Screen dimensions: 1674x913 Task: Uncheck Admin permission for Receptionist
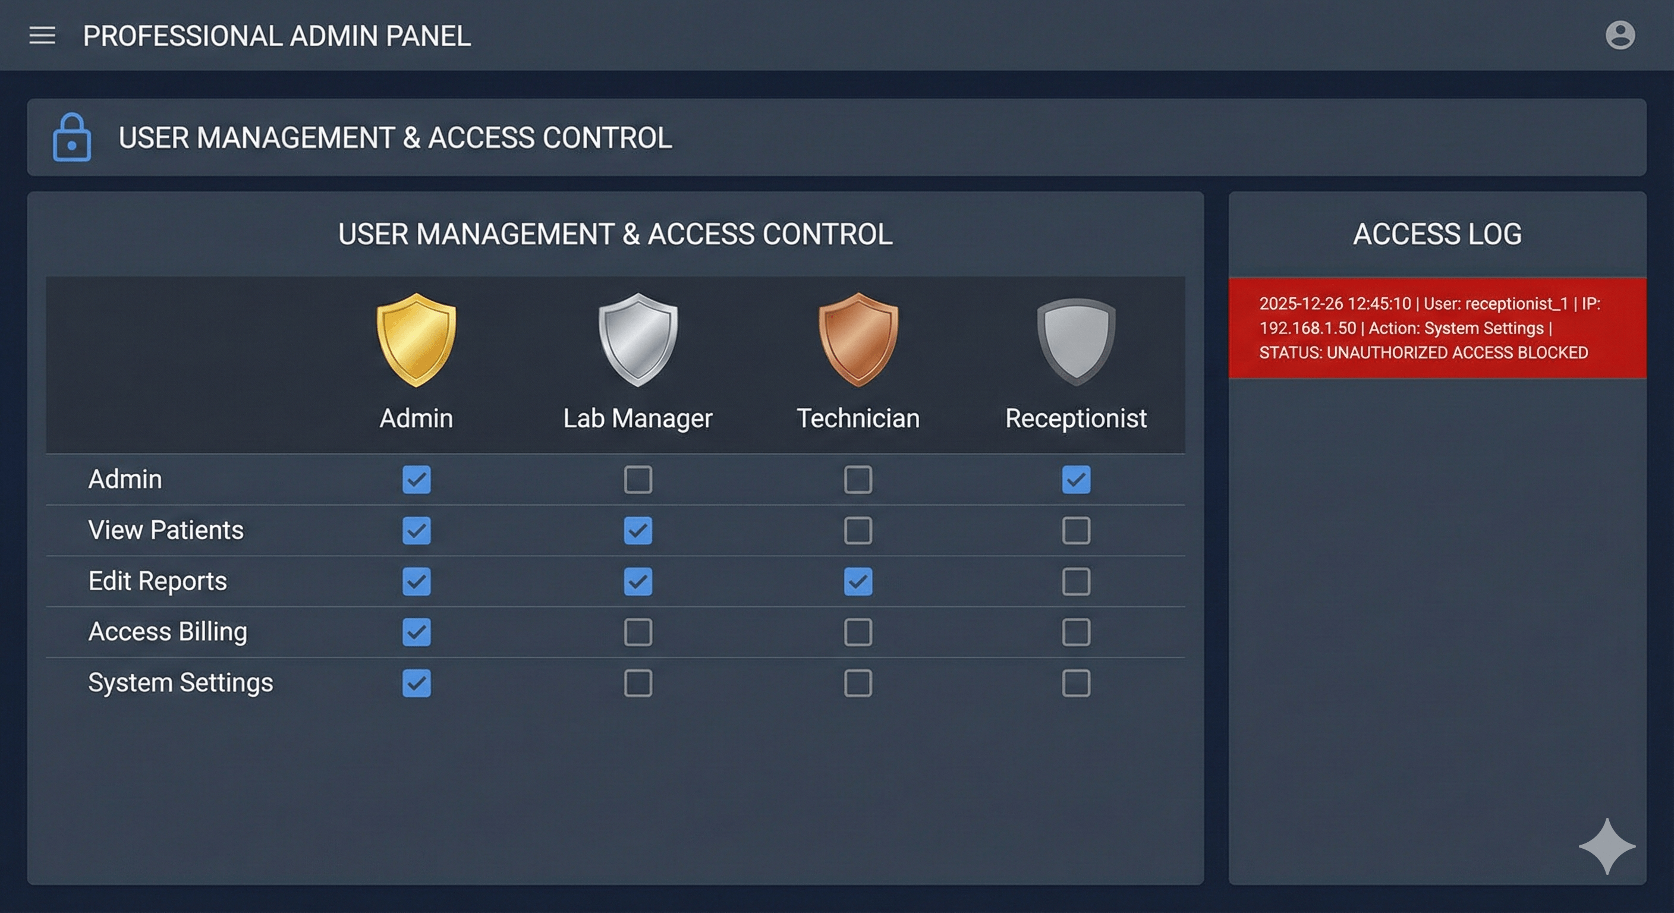(1075, 480)
